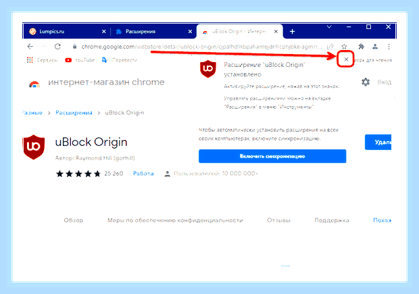Click the Вход sign-in link
This screenshot has width=419, height=294.
click(385, 82)
